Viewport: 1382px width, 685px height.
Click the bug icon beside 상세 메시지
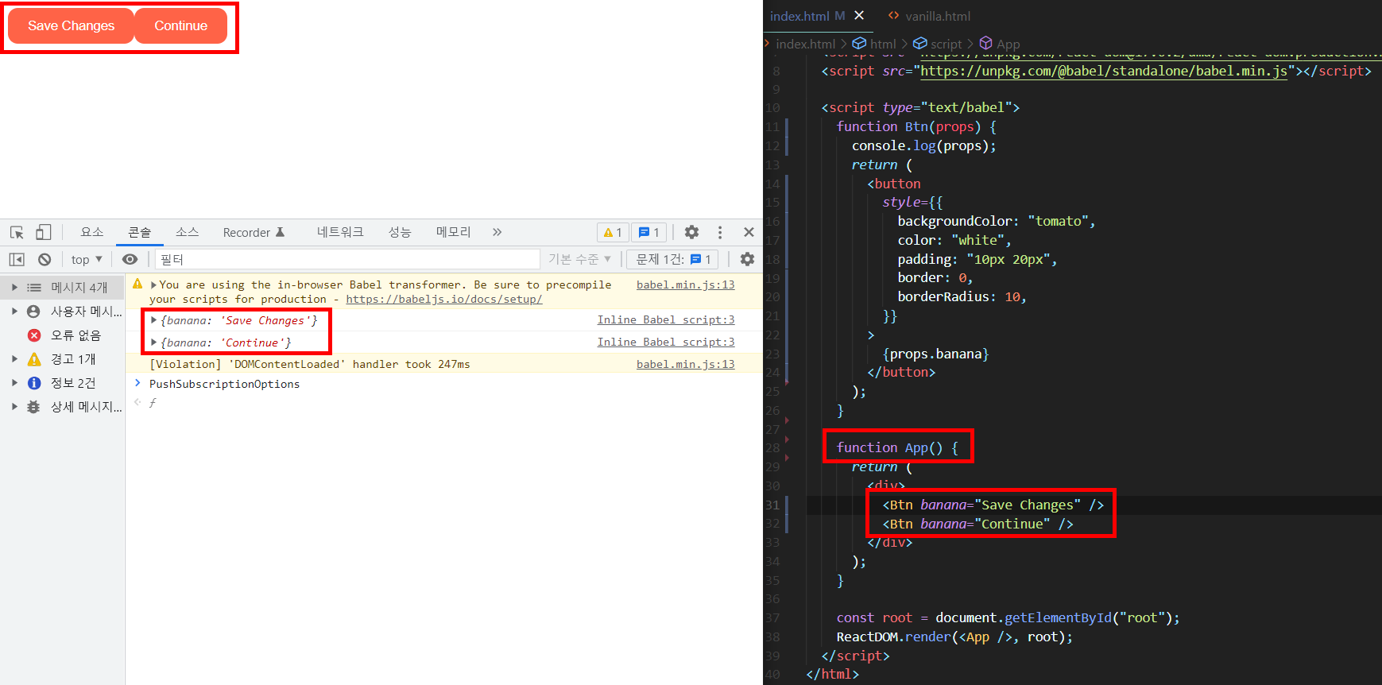(x=33, y=407)
